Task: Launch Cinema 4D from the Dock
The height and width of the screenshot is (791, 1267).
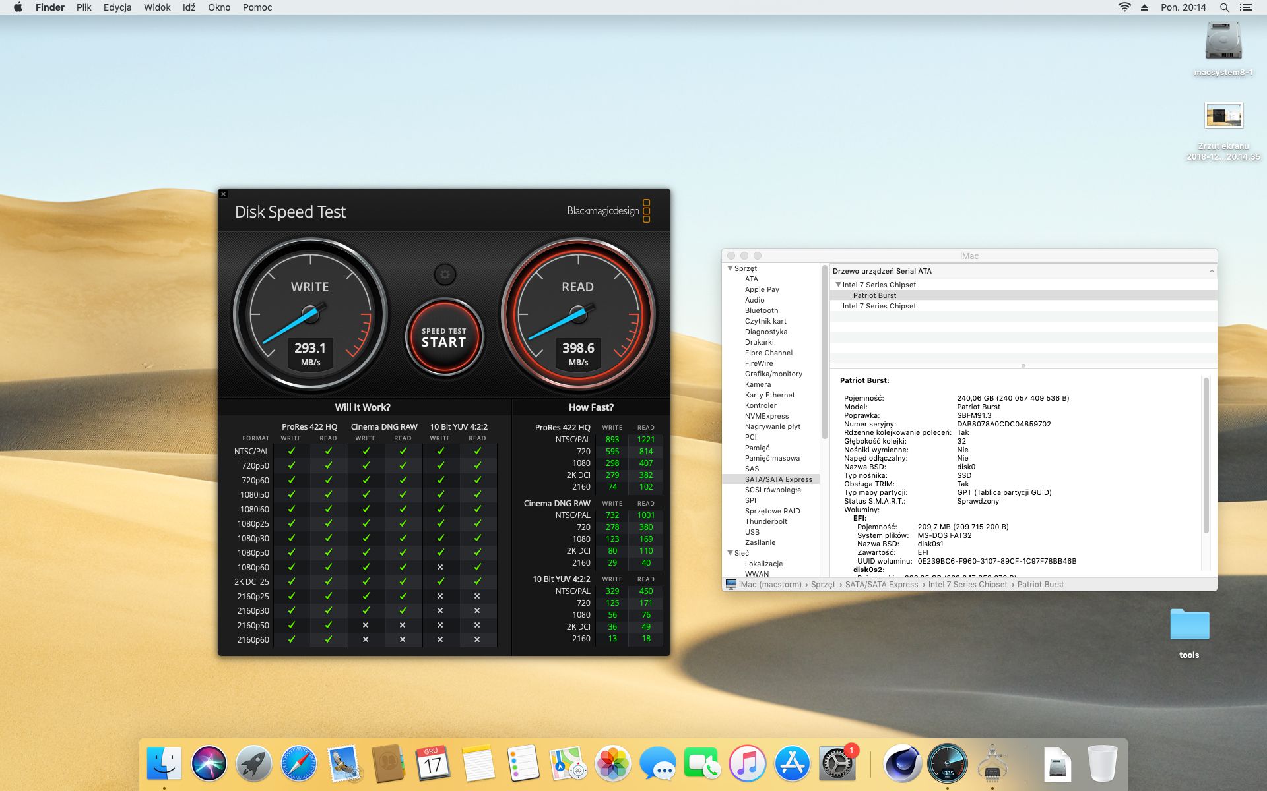Action: point(902,764)
